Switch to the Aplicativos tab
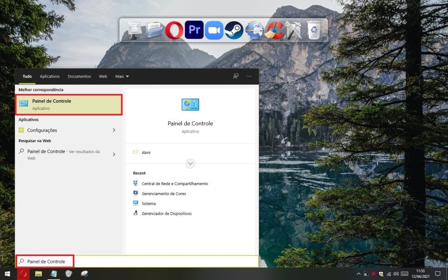 pos(50,76)
